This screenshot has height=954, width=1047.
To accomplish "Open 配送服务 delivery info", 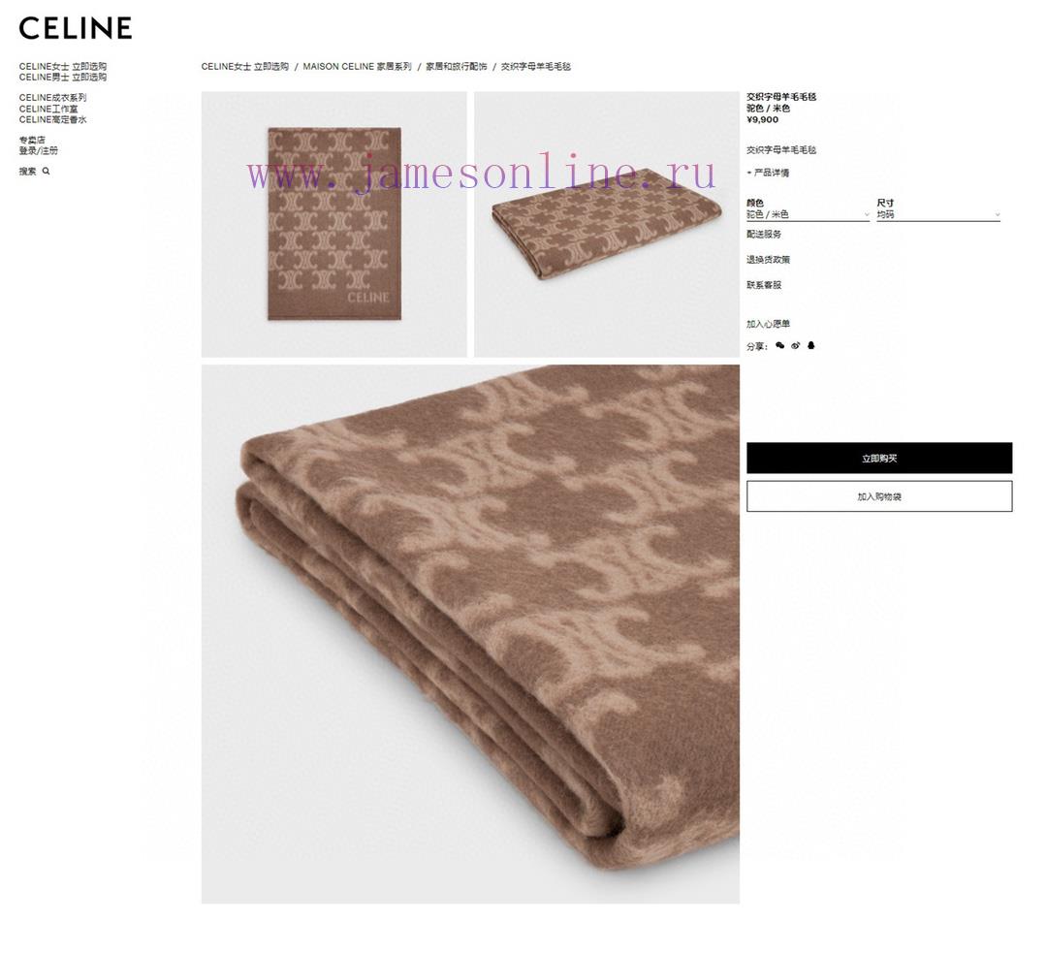I will click(764, 235).
